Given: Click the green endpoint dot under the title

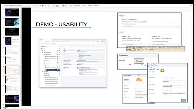Looking at the screenshot, I should coord(90,28).
